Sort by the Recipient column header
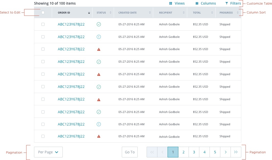 [183, 13]
